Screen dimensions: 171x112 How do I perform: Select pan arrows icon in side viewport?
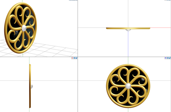(x=75, y=58)
